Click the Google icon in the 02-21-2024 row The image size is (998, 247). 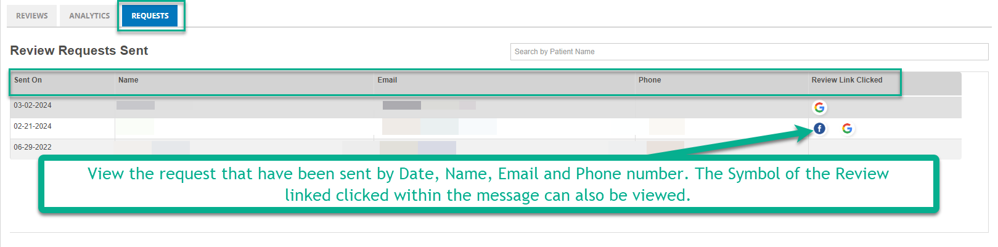[847, 128]
